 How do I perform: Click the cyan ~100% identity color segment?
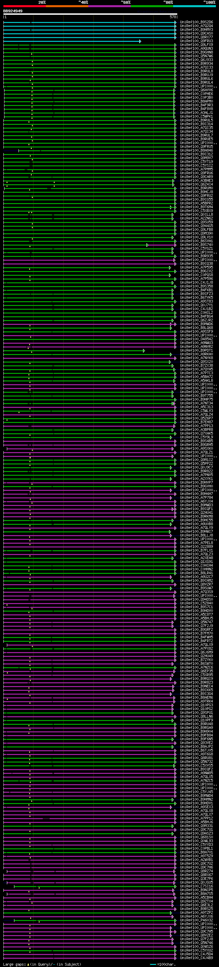coord(194,6)
